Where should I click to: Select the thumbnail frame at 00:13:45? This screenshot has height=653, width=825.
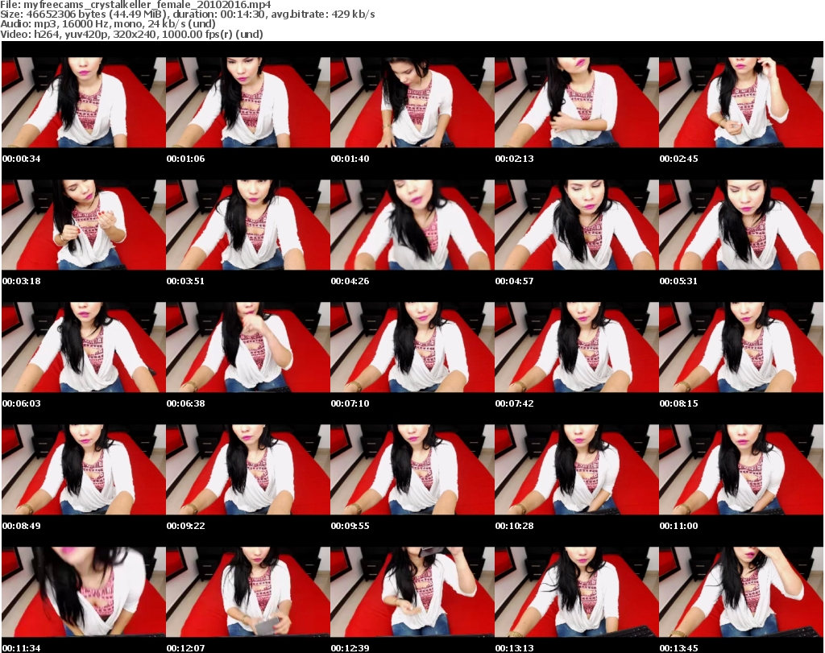tap(741, 593)
